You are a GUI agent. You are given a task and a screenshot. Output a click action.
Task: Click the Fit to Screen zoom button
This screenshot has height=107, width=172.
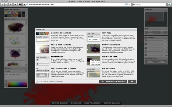click(x=150, y=32)
